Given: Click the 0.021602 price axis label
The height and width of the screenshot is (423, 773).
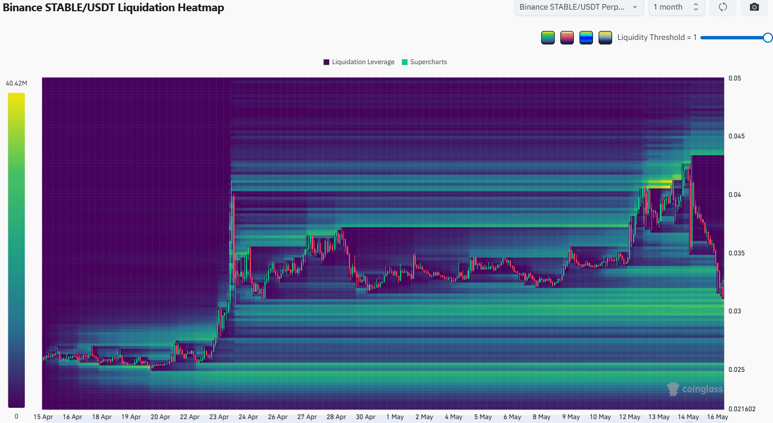Looking at the screenshot, I should coord(741,409).
